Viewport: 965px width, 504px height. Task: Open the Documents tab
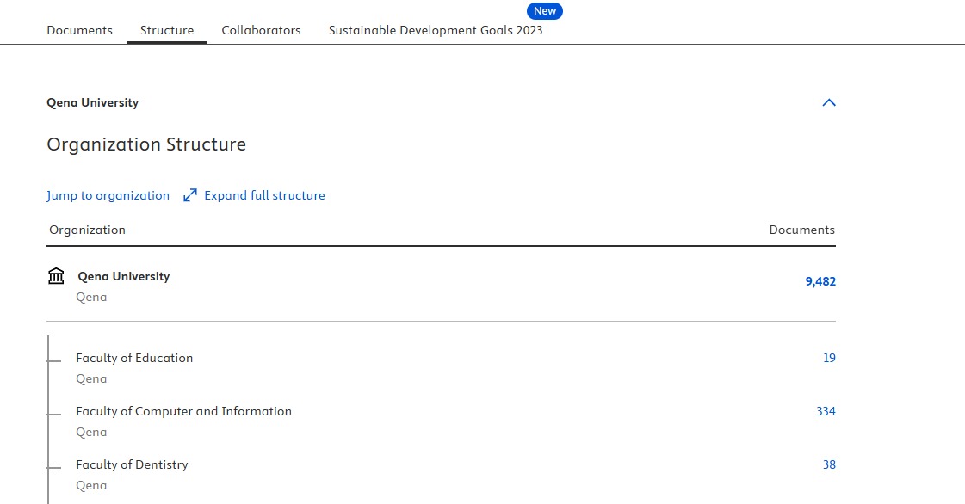79,30
